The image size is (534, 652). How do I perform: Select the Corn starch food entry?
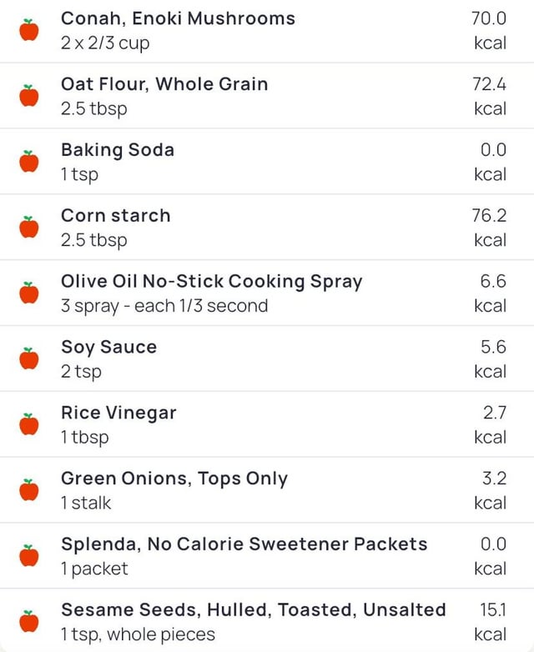pos(115,216)
